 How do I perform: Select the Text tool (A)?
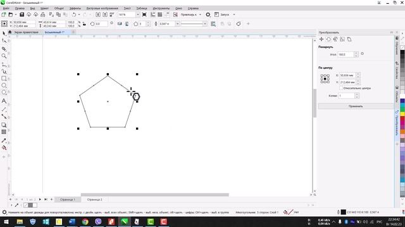pos(4,101)
